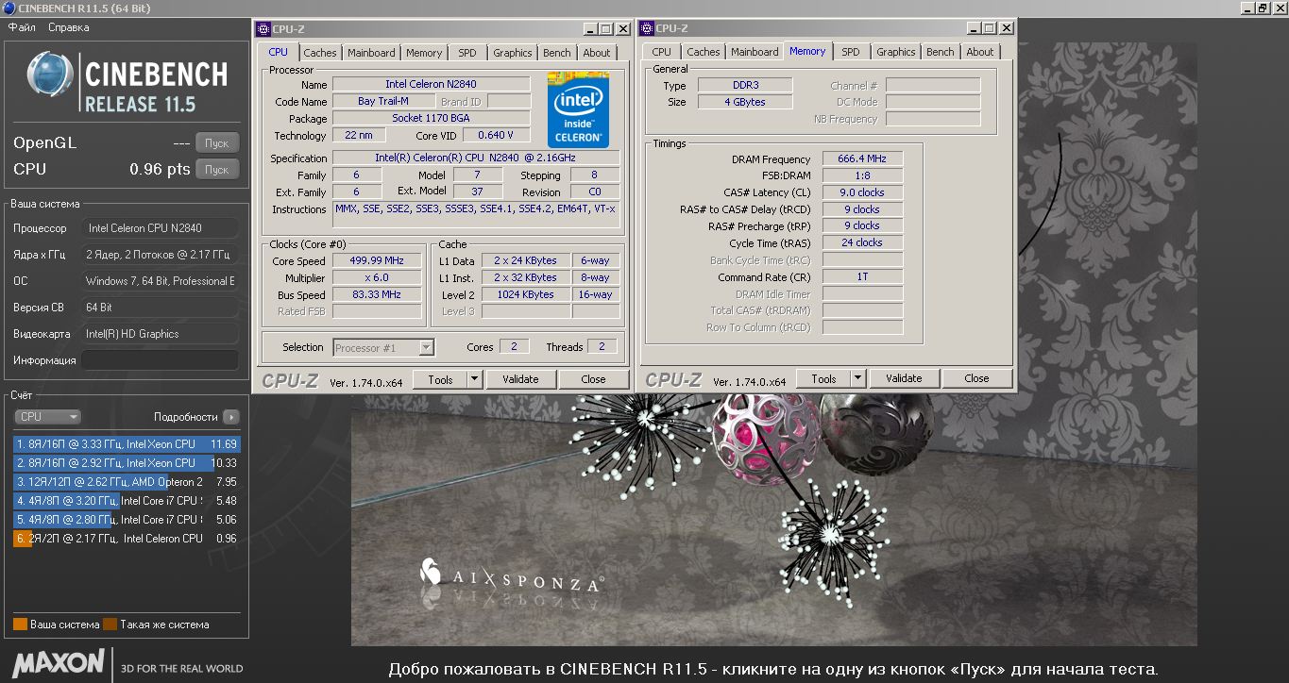Click the Command Rate value 1T

point(862,277)
